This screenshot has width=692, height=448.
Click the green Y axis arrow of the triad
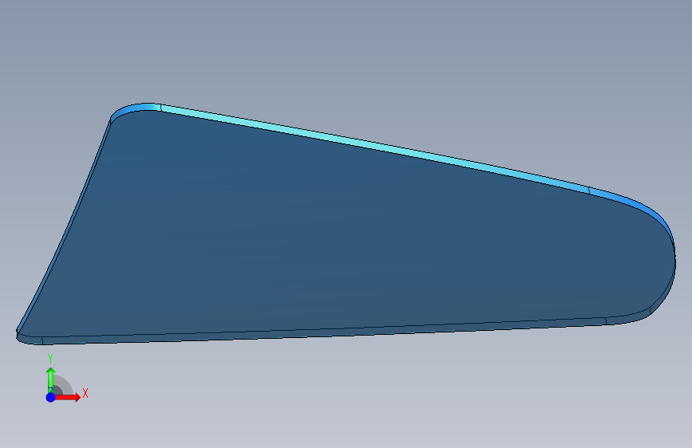[50, 379]
